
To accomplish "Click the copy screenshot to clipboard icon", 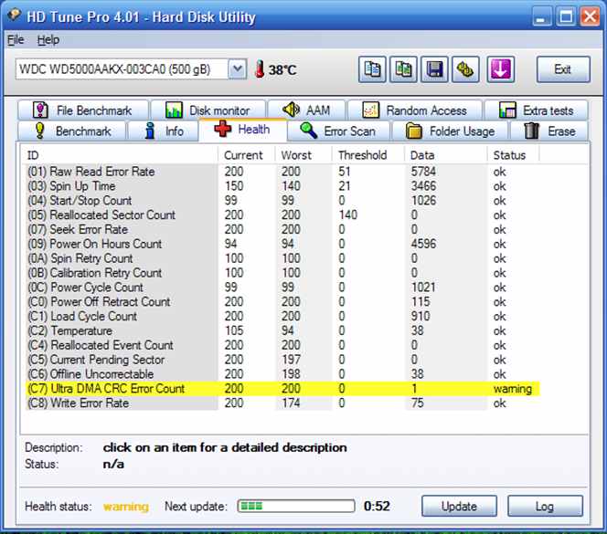I will pos(403,69).
